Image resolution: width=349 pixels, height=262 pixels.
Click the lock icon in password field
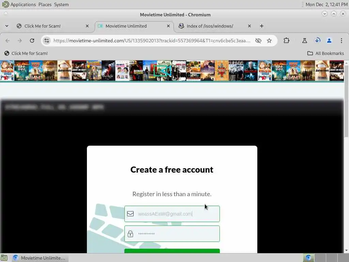tap(131, 234)
